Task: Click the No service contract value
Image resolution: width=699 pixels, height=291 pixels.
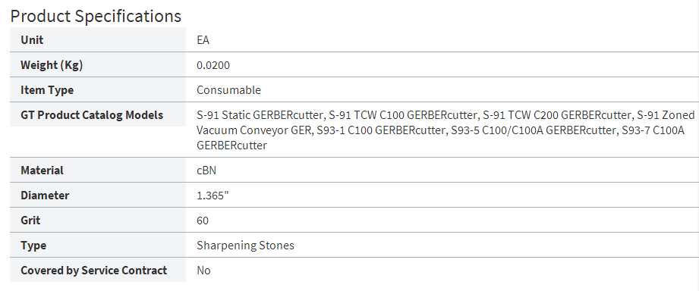Action: pyautogui.click(x=203, y=270)
